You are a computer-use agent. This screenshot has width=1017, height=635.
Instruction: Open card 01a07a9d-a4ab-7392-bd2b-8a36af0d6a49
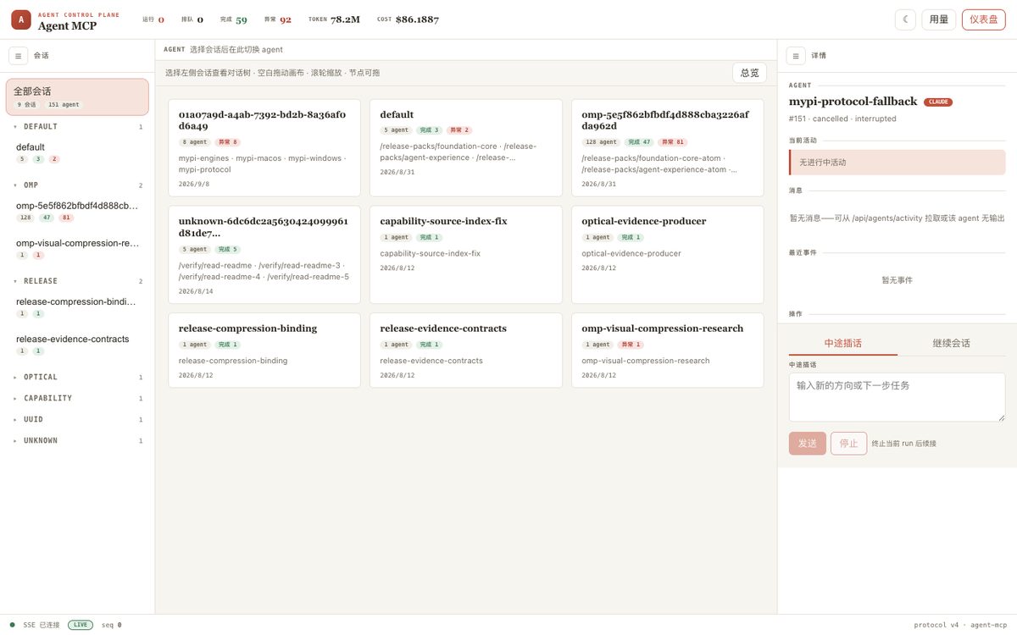click(264, 148)
